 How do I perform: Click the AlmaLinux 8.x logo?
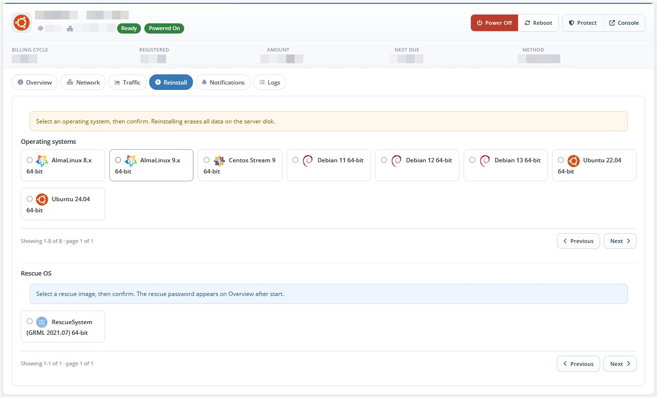(42, 161)
